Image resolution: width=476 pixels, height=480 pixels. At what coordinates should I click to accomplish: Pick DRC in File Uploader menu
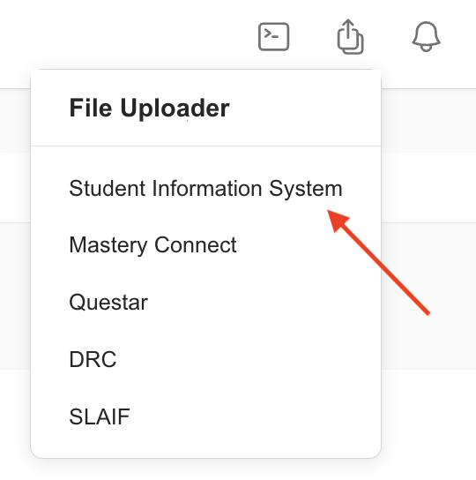(93, 359)
